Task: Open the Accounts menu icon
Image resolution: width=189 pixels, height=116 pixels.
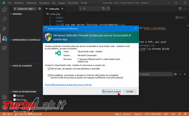Action: 4,97
